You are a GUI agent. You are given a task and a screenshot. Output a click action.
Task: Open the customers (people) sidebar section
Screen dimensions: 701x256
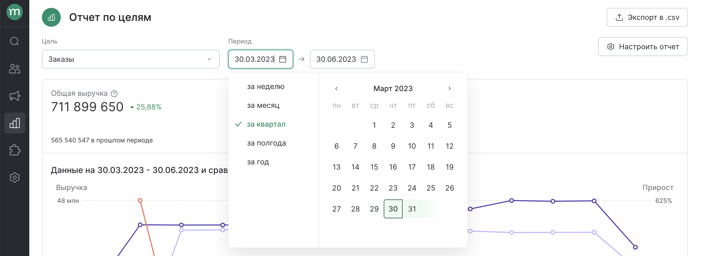[x=14, y=69]
